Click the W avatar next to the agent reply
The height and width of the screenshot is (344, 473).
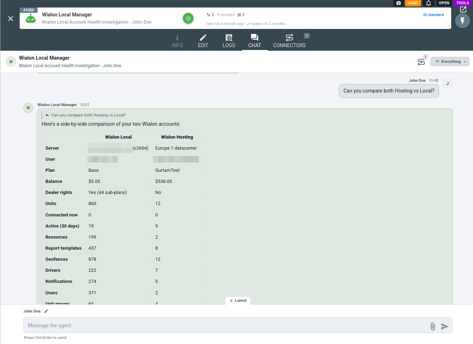click(x=28, y=108)
